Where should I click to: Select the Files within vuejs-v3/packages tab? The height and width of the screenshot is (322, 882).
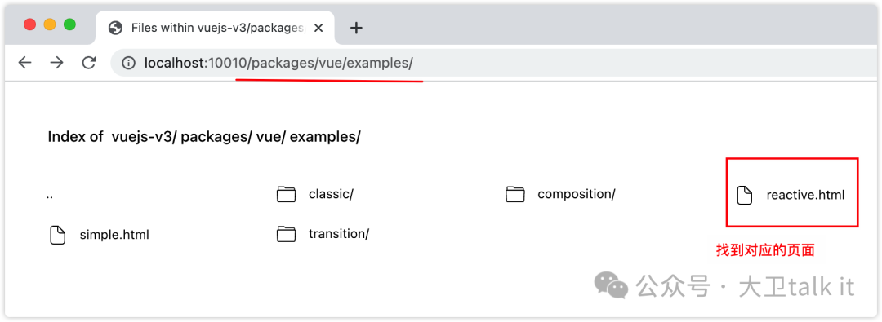click(x=215, y=28)
